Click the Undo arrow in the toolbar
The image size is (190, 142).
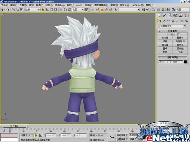(x=4, y=10)
